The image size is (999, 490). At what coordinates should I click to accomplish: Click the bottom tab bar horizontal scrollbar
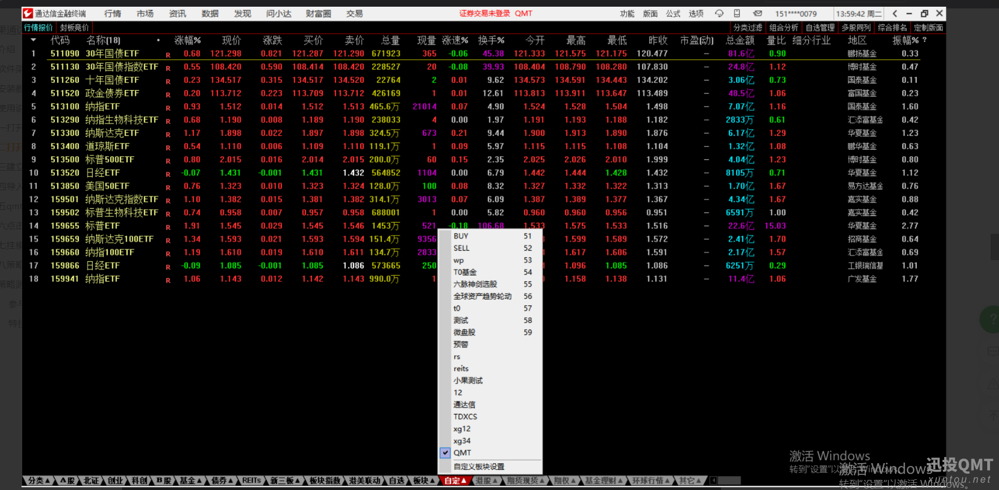tap(729, 480)
